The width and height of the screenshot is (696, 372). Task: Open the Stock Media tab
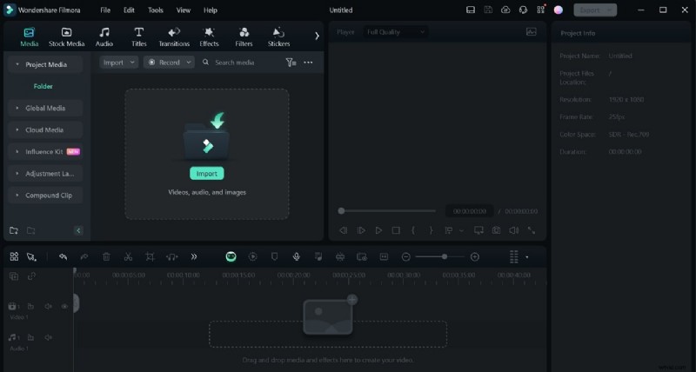pos(67,37)
